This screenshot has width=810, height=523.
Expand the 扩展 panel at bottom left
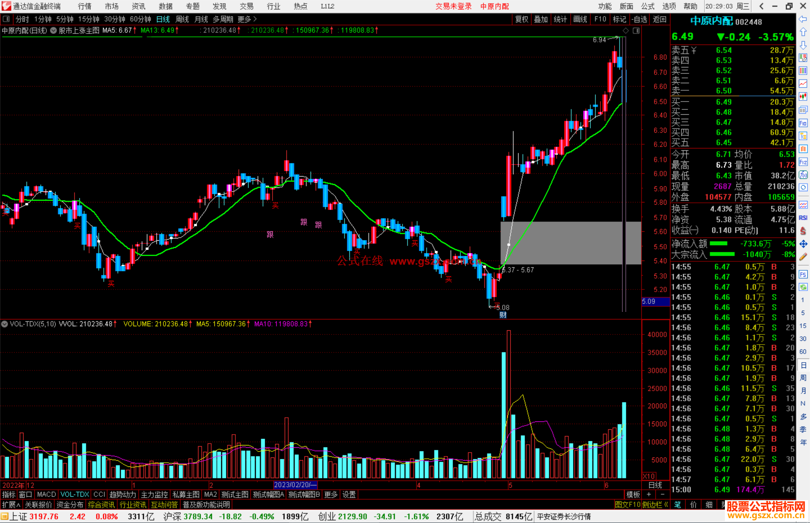[x=11, y=505]
